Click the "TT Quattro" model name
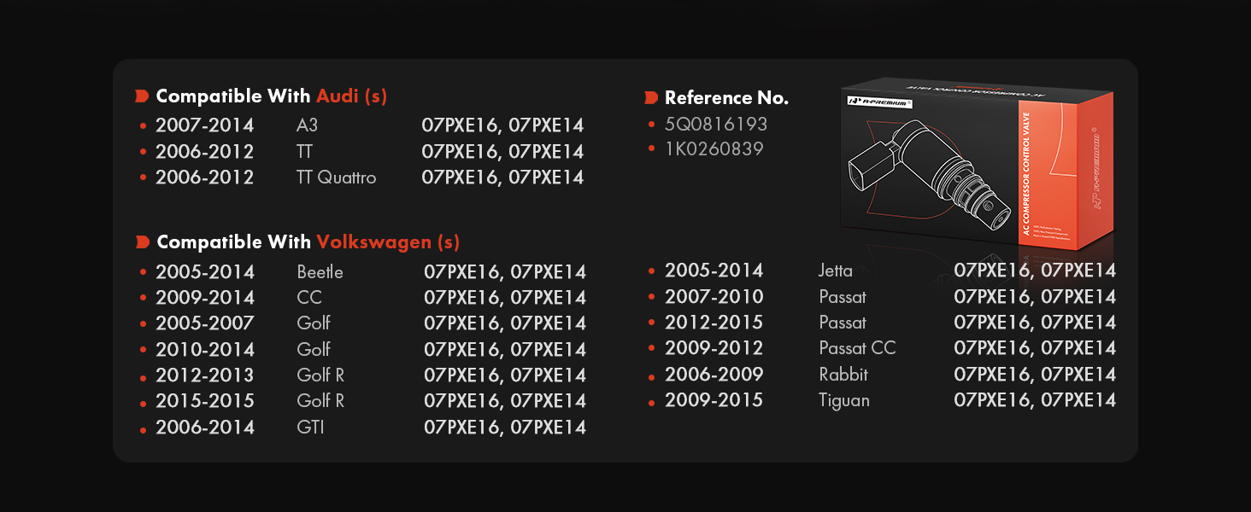The height and width of the screenshot is (512, 1251). point(336,177)
